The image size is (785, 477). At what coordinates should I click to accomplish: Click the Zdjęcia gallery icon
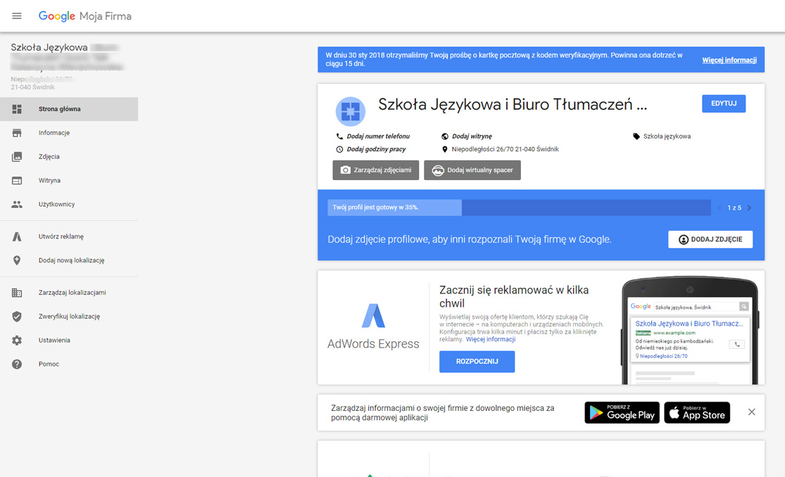click(x=17, y=157)
